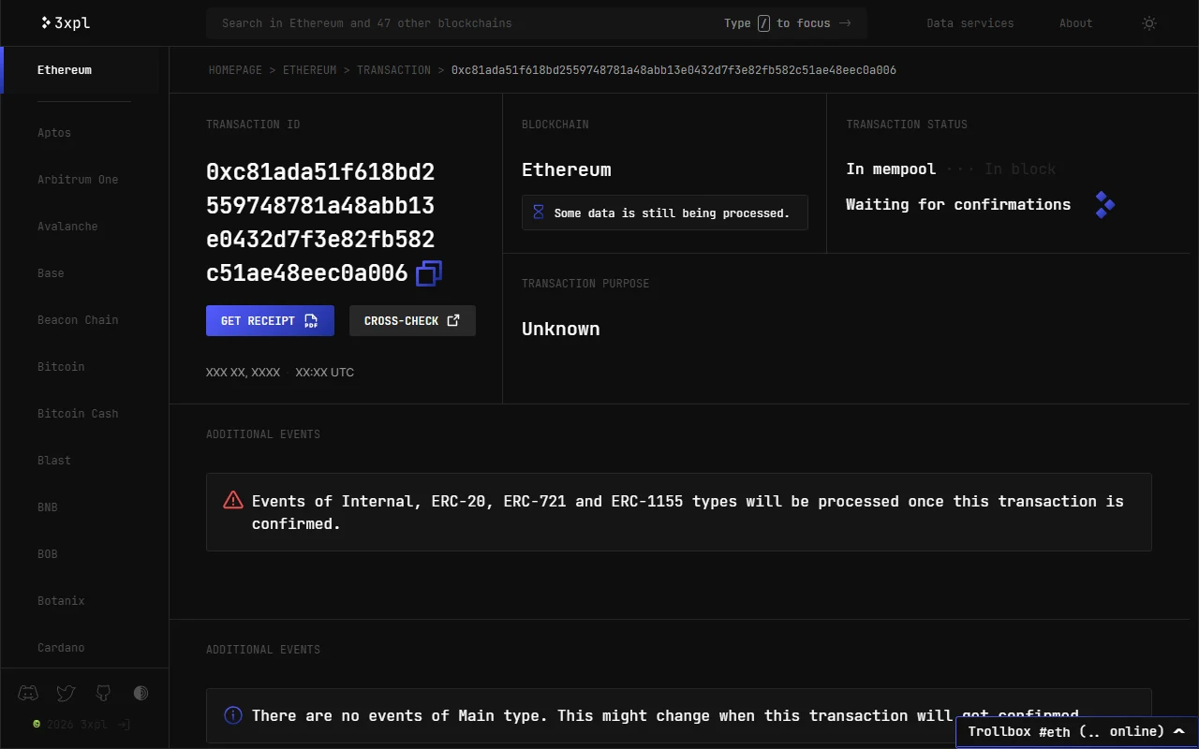Go to ETHEREUM breadcrumb
1199x749 pixels.
click(x=309, y=70)
